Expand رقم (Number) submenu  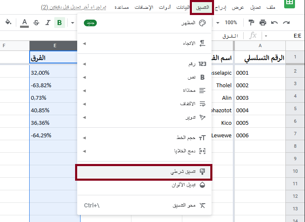[x=144, y=64]
